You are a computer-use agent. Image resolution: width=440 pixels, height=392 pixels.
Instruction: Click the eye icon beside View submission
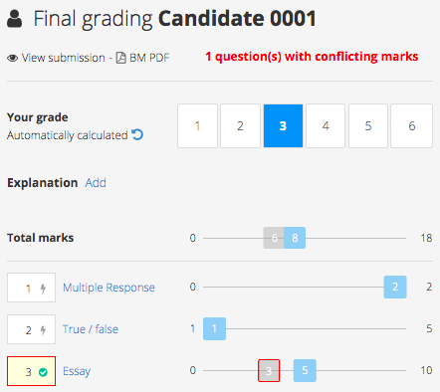pos(13,58)
